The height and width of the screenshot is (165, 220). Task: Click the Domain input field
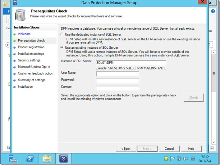[x=117, y=88]
